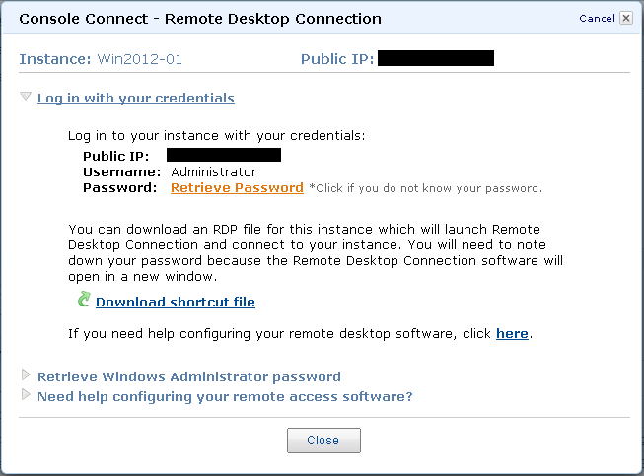Image resolution: width=644 pixels, height=476 pixels.
Task: Click the 'Password:' label text
Action: click(119, 187)
